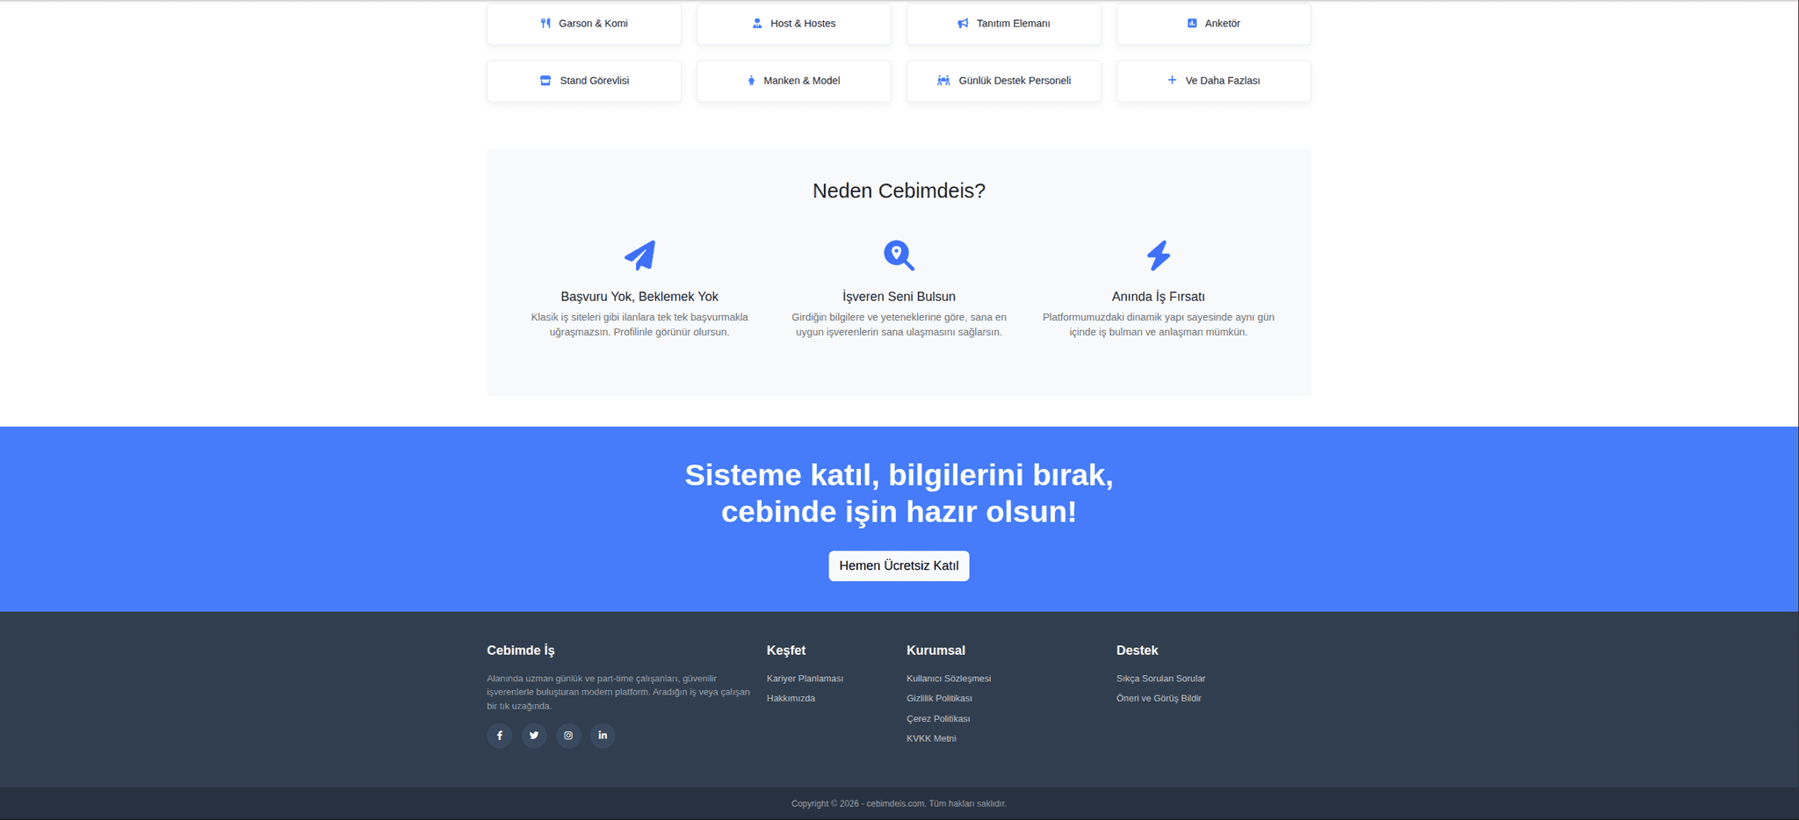Click the plus icon in the Ve Daha Fazlası card

[1172, 80]
